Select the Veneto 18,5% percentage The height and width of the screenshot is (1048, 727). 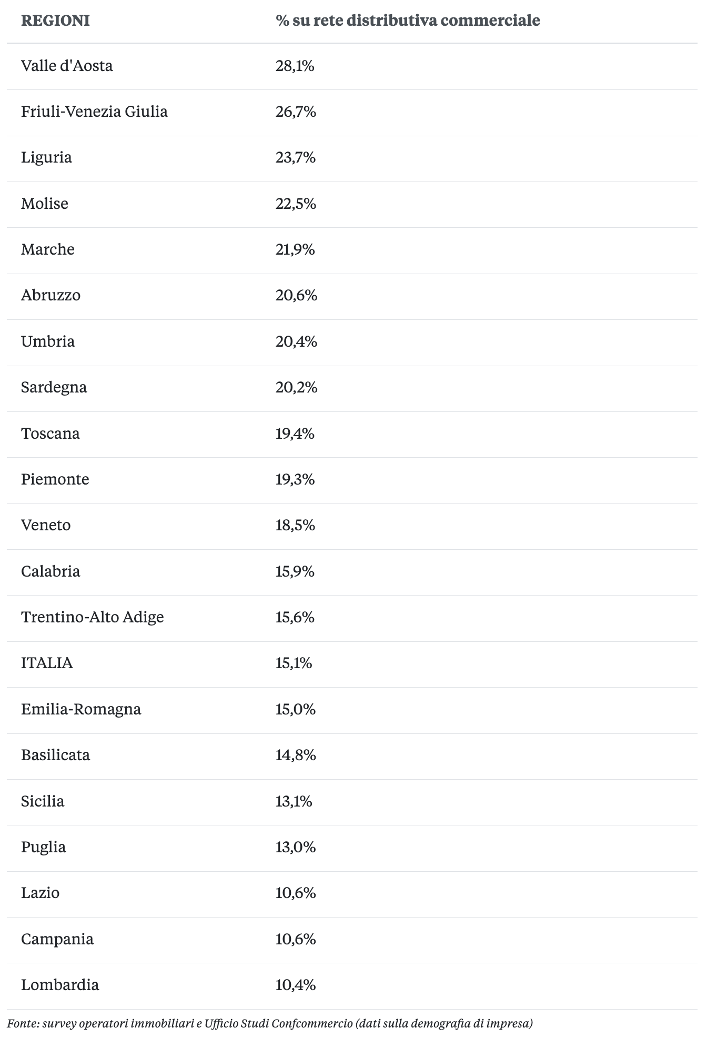[x=295, y=525]
